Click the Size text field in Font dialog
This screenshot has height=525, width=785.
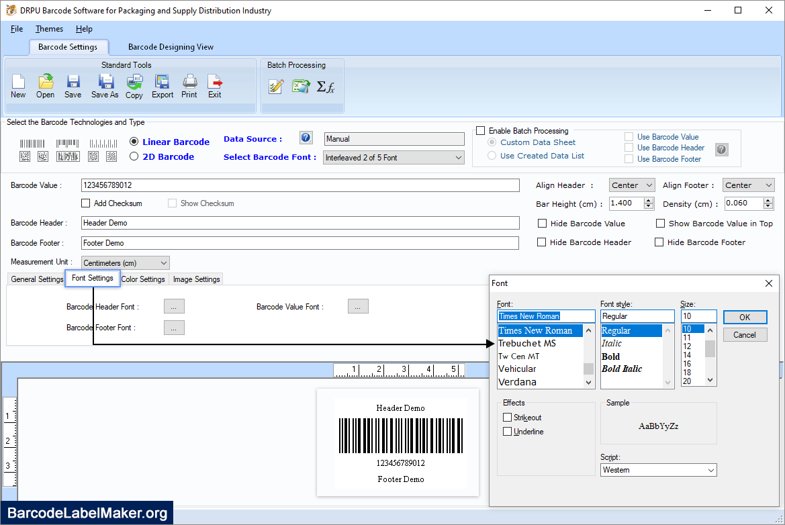[699, 316]
